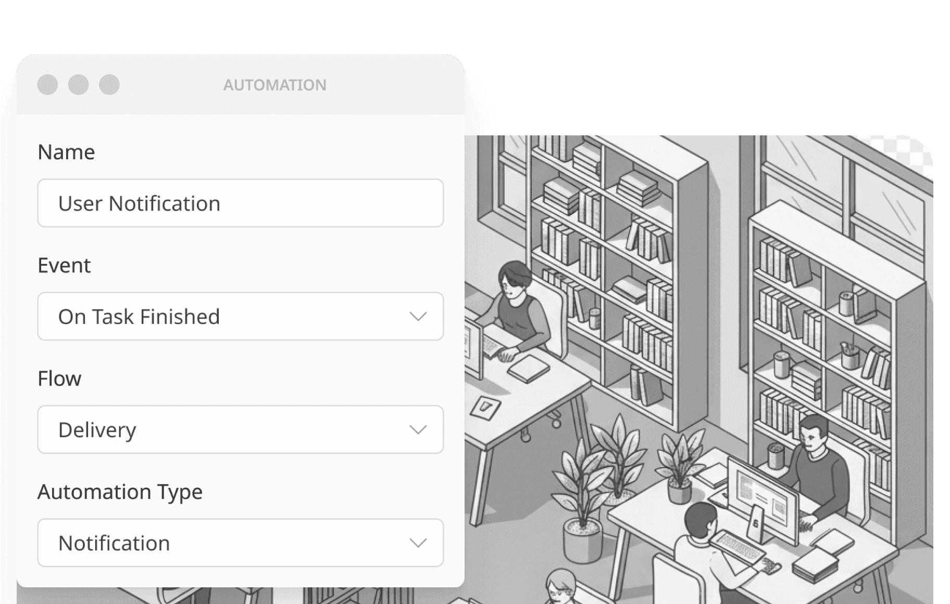Focus the Name input containing User Notification

coord(241,203)
